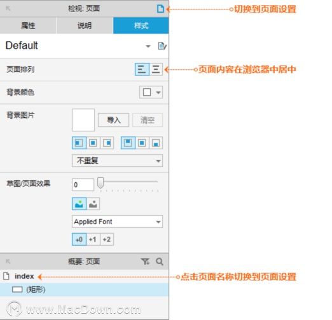Align background image horizontally right

point(107,143)
